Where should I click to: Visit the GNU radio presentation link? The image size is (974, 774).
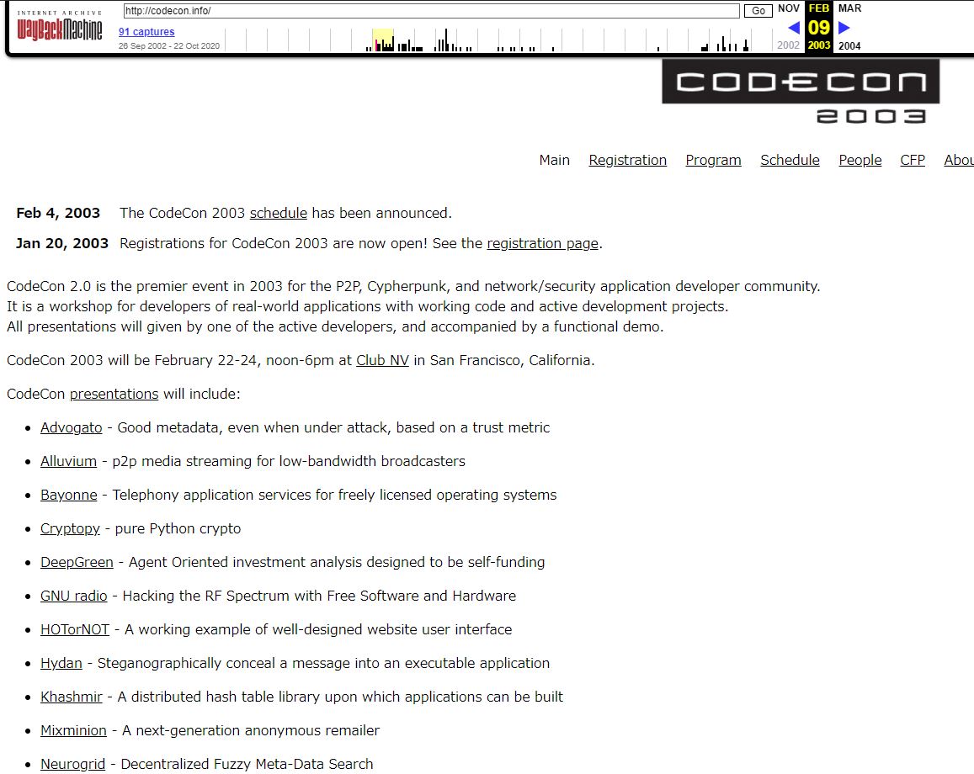(73, 596)
